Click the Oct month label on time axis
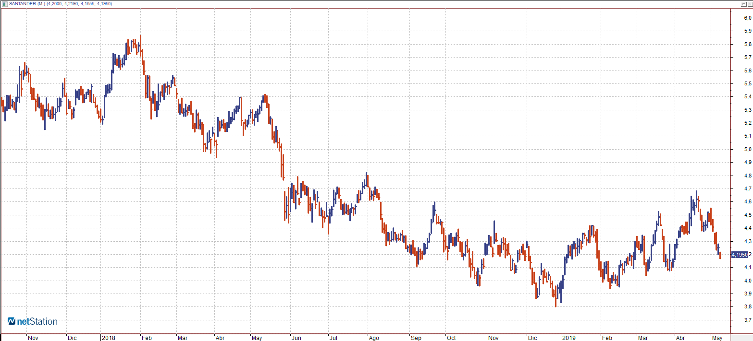Screen dimensions: 753x341 pos(451,338)
